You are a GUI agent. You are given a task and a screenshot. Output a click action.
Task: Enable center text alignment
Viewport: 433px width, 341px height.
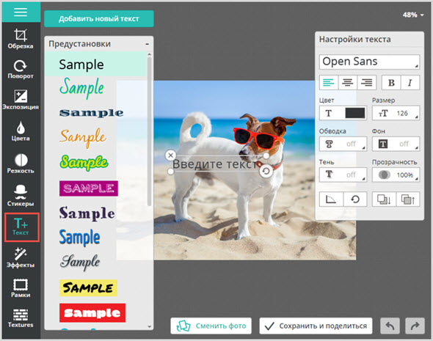[x=348, y=82]
